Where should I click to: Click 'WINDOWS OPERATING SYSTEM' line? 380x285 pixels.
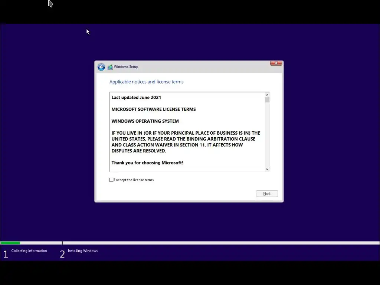click(x=145, y=121)
